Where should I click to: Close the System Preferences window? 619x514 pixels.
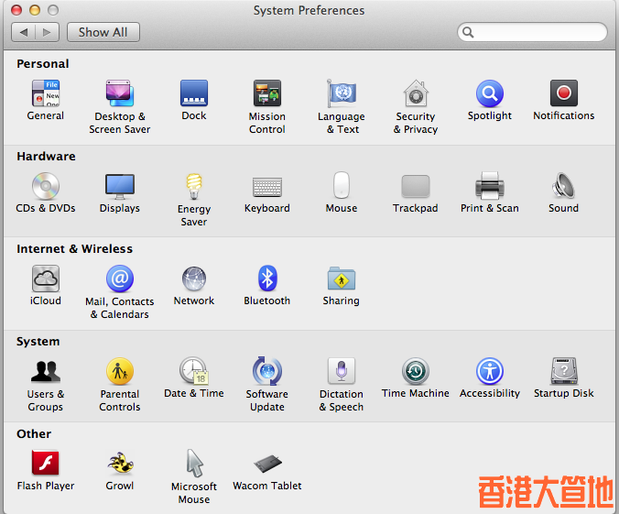pos(16,10)
